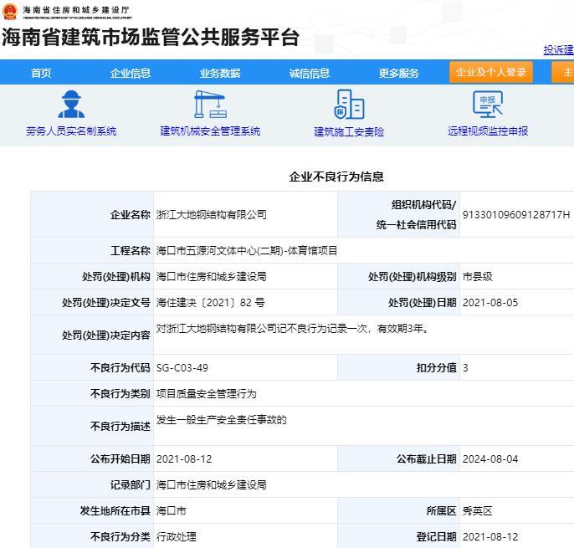
Task: Select category value 项目质量安全管理行为
Action: click(x=206, y=393)
